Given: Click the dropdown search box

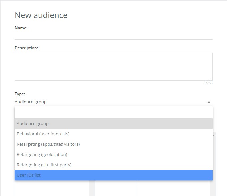Looking at the screenshot, I should [x=114, y=112].
